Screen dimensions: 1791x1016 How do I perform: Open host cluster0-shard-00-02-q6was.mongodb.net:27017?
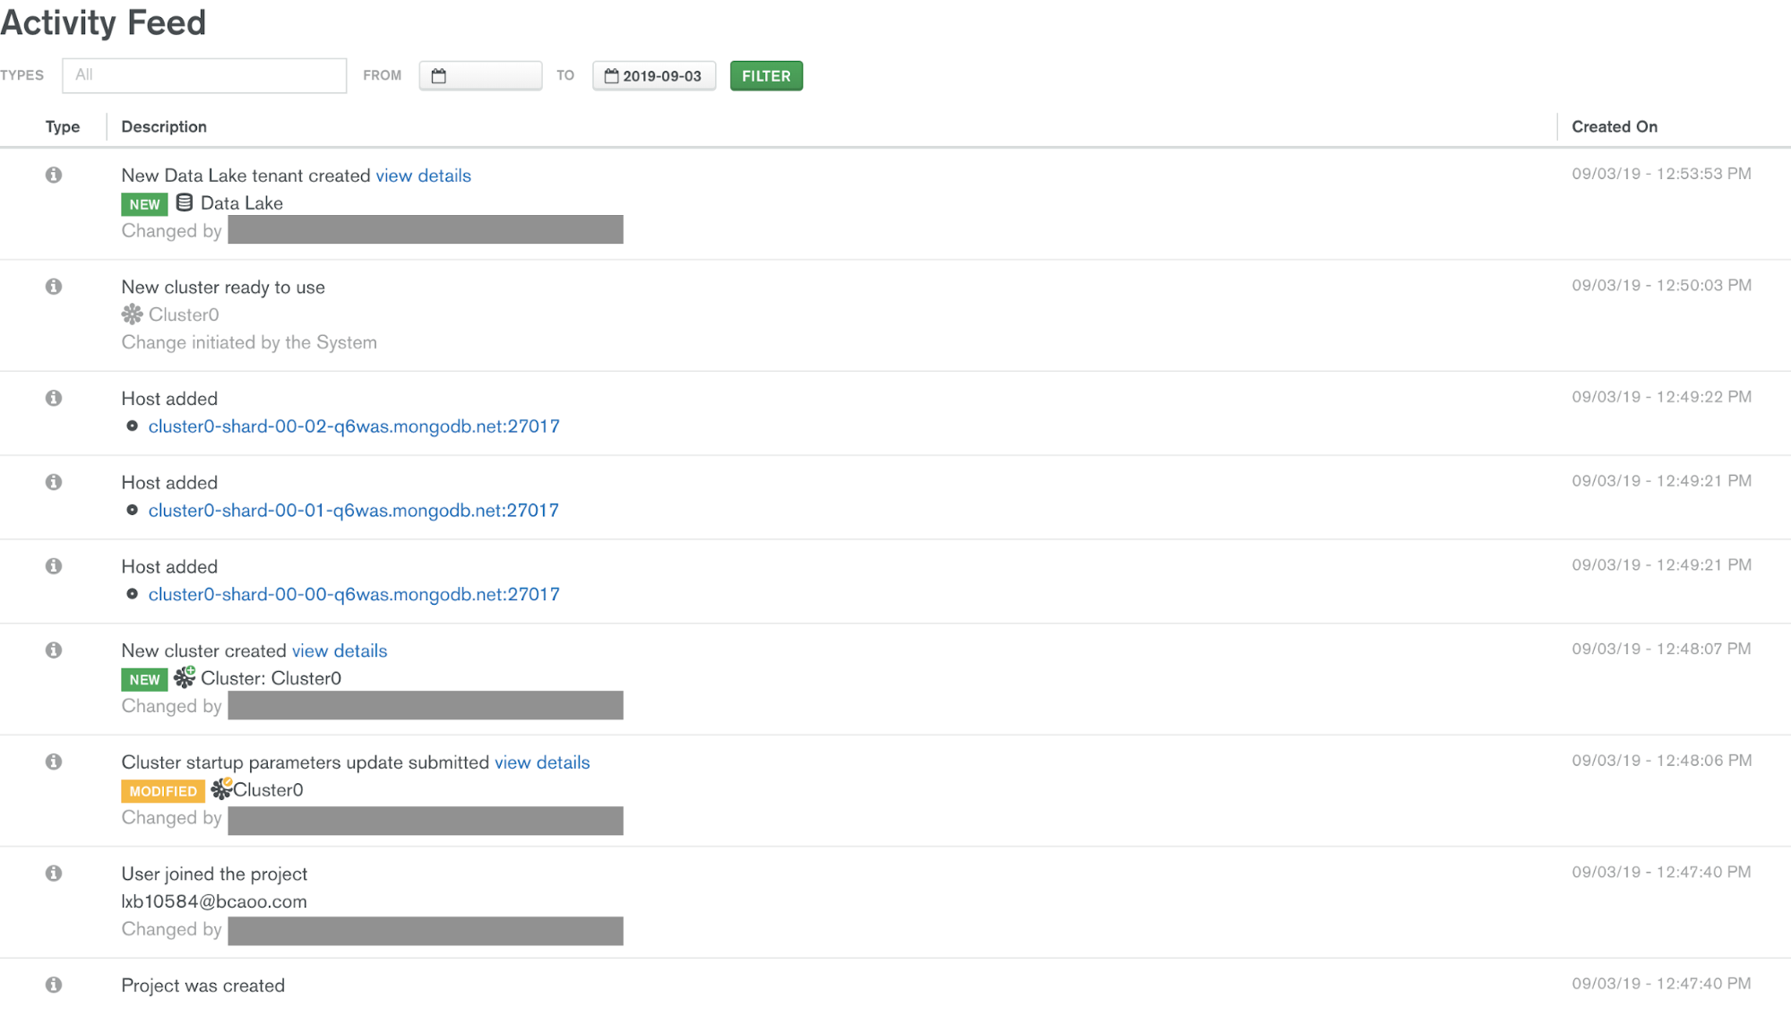(x=354, y=426)
